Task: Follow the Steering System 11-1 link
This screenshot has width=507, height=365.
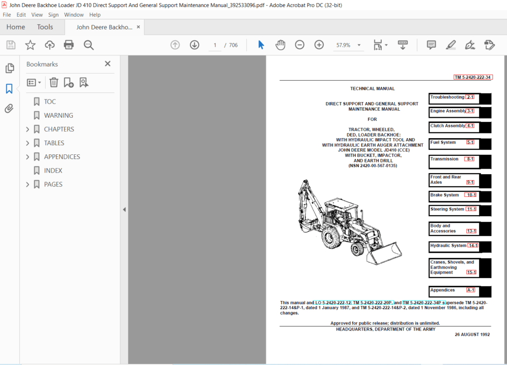Action: [471, 209]
